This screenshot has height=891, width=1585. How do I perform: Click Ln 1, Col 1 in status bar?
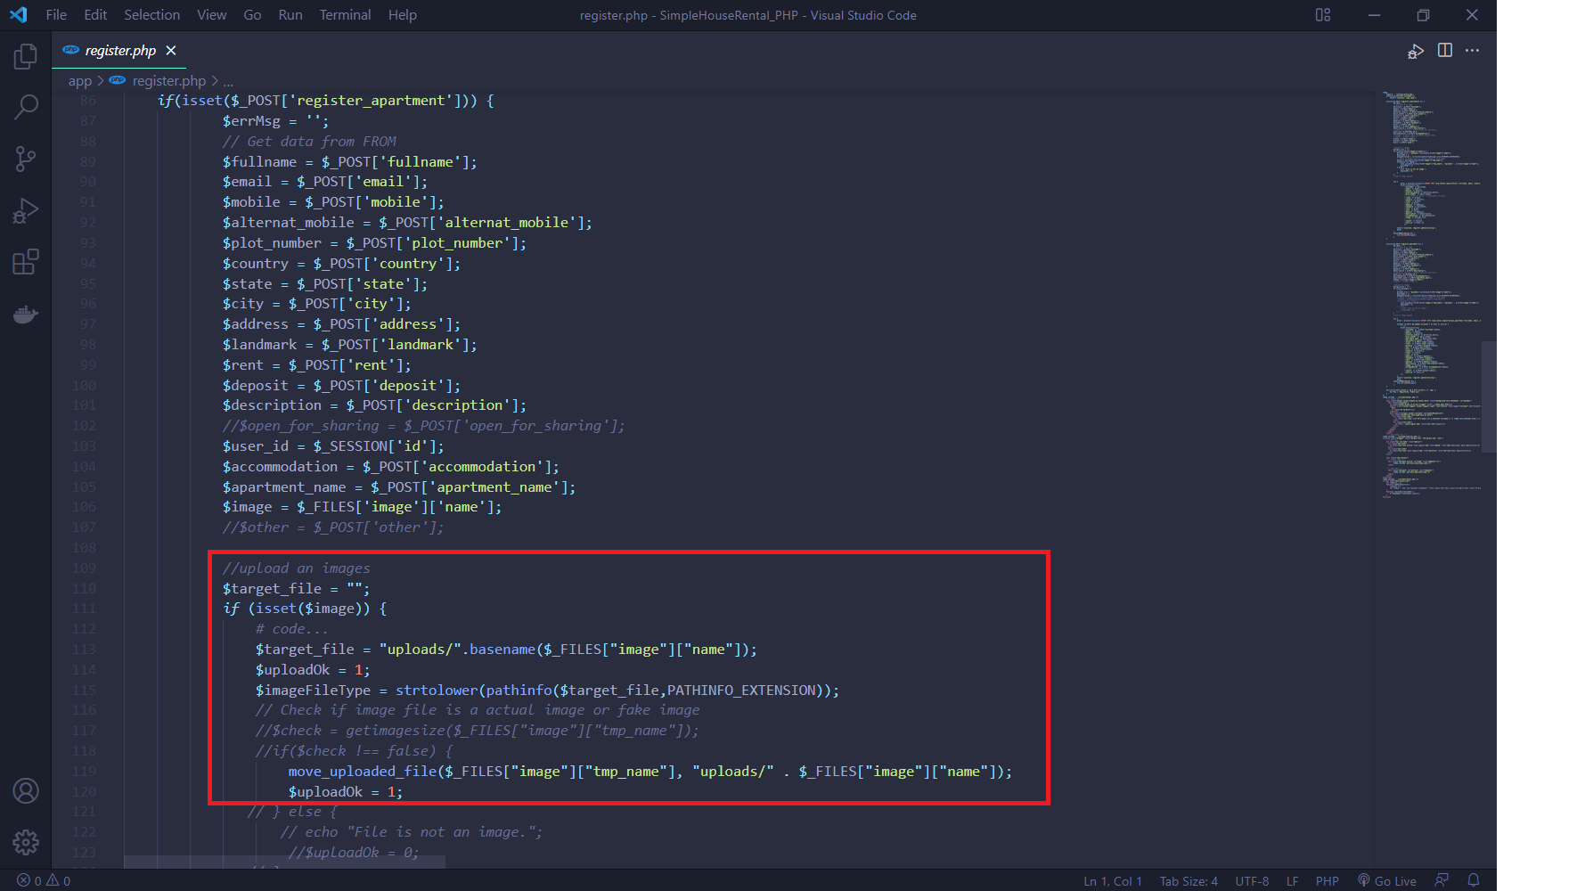[1113, 880]
